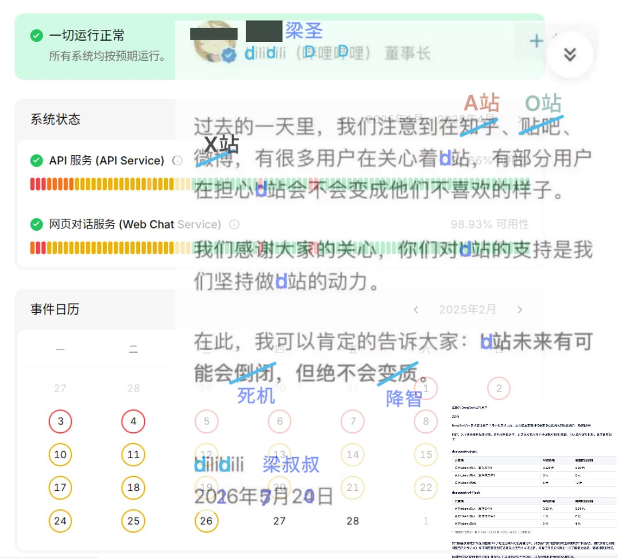Select calendar day 18

point(133,487)
